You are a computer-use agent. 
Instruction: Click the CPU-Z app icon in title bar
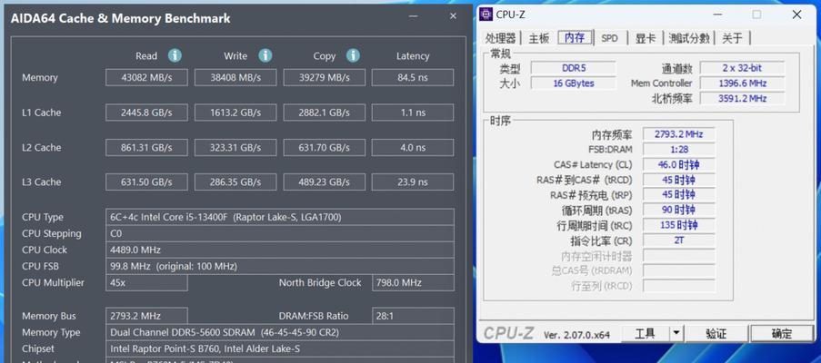[486, 15]
